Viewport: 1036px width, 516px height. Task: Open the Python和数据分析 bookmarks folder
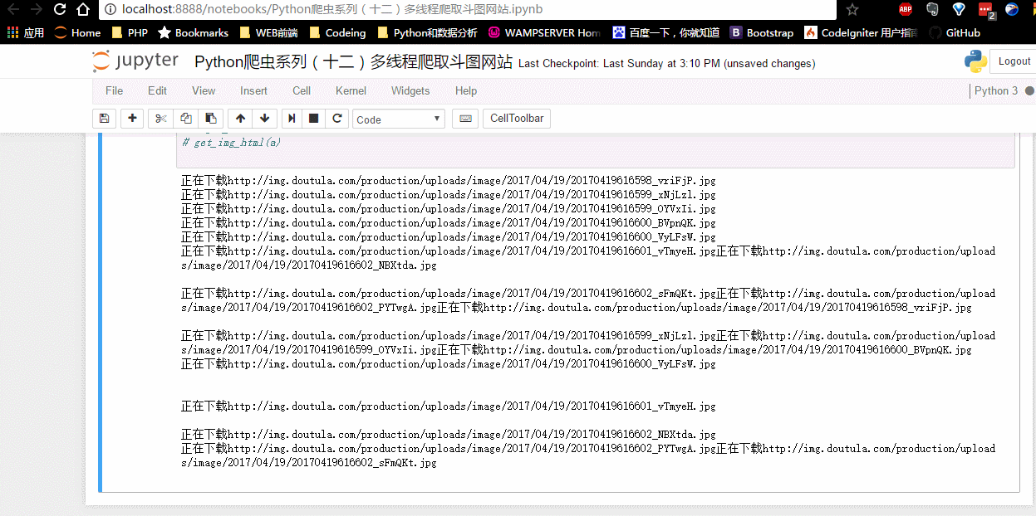427,33
